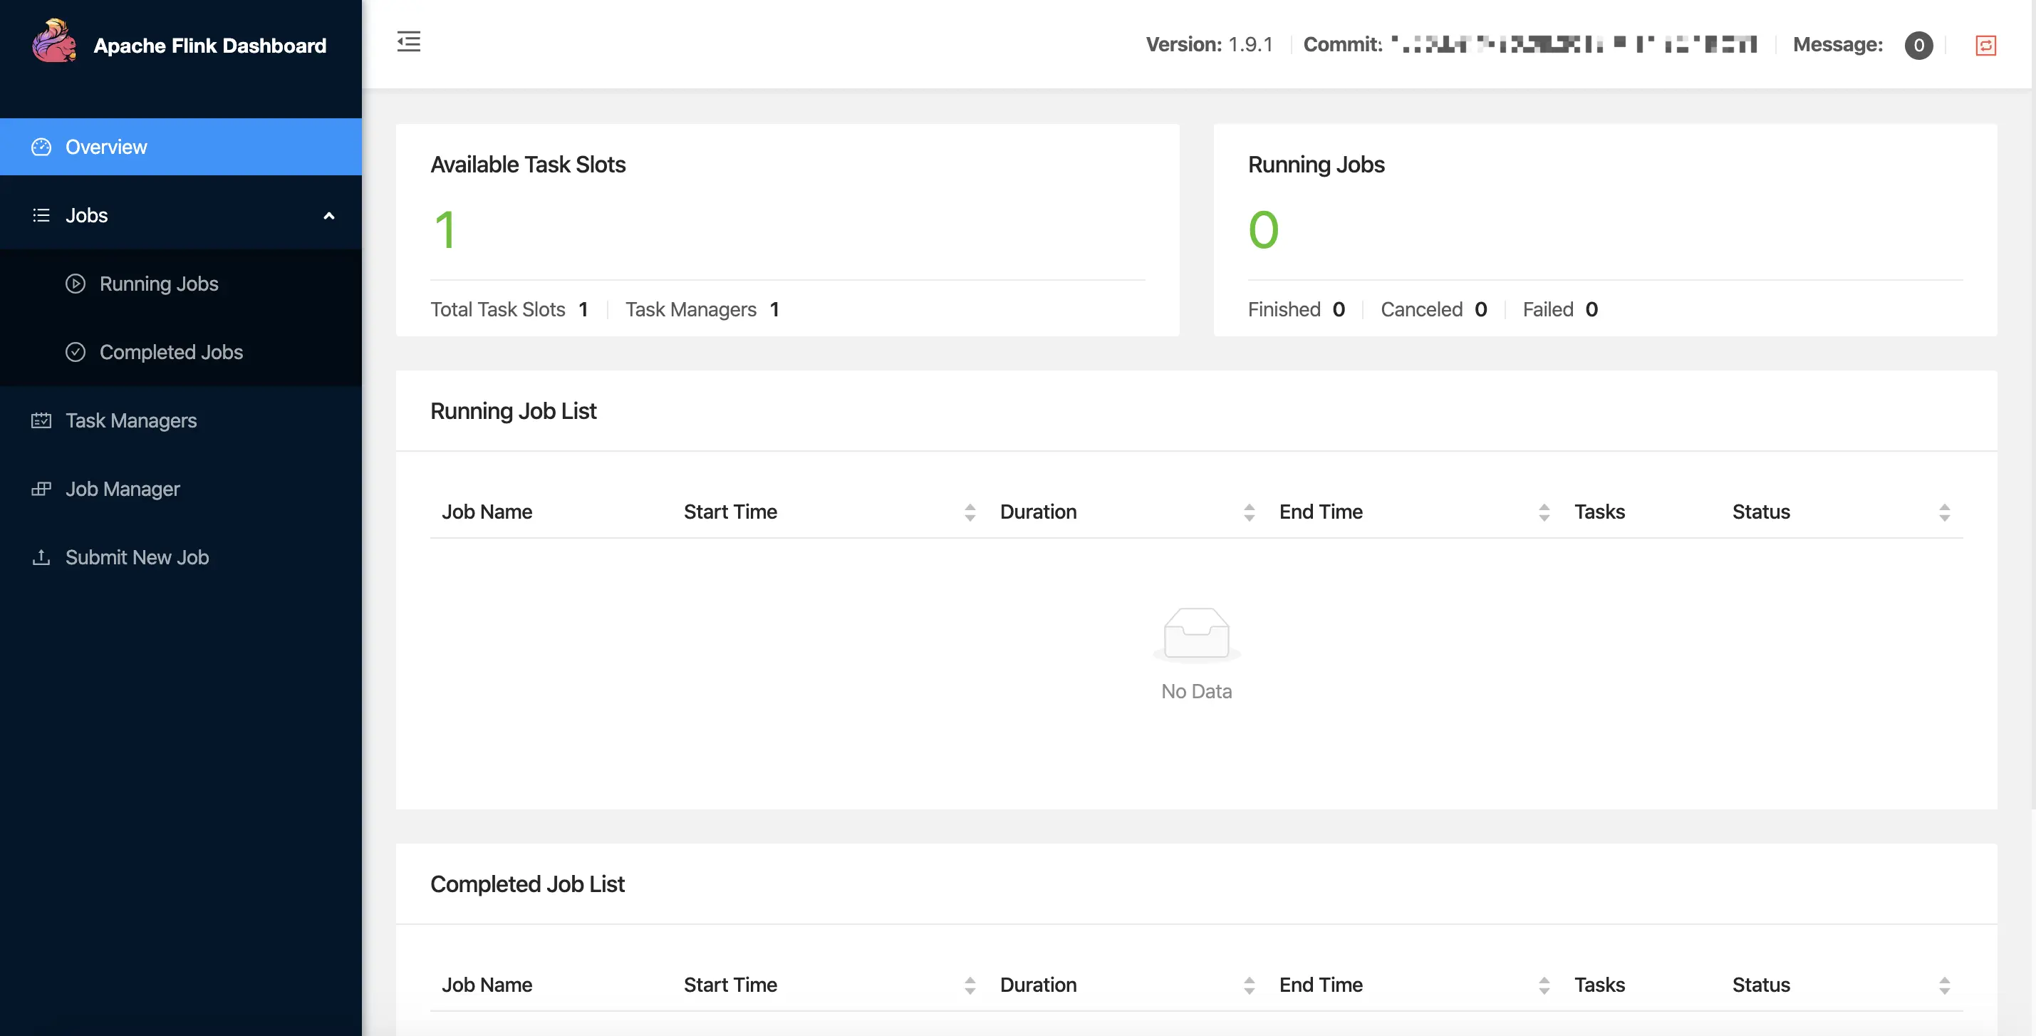
Task: Select the Running Jobs play icon
Action: [x=75, y=283]
